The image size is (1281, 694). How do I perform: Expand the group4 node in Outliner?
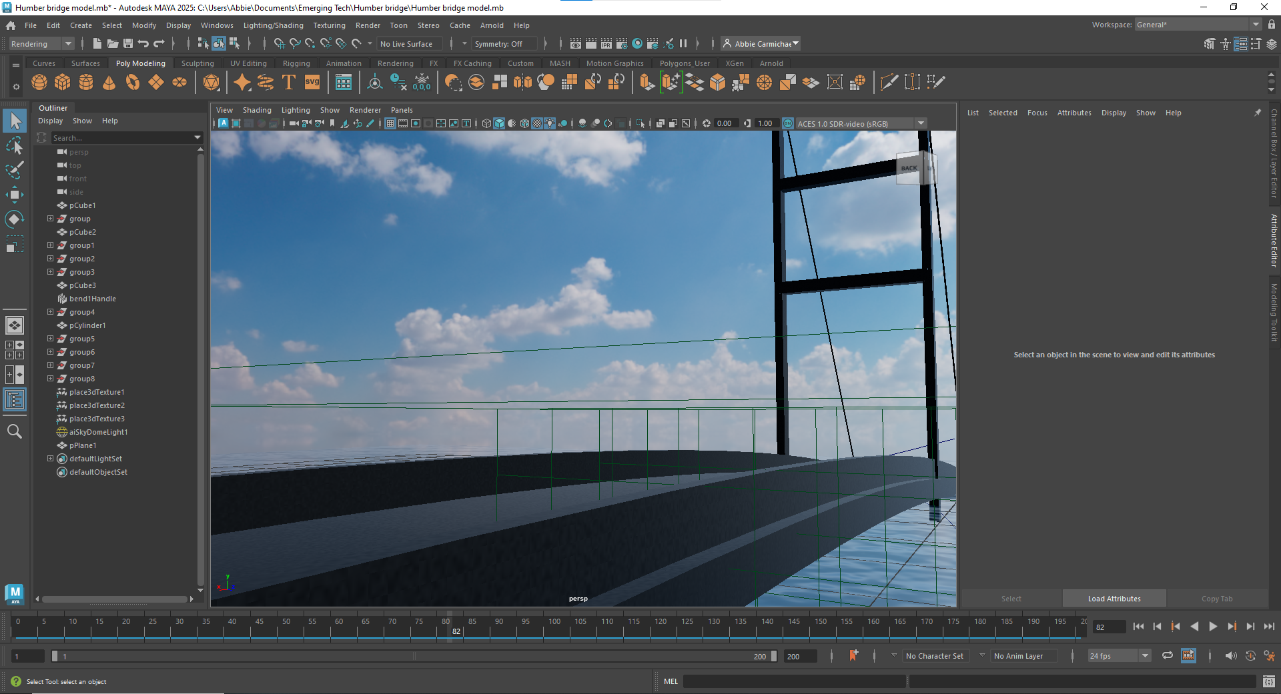tap(50, 312)
